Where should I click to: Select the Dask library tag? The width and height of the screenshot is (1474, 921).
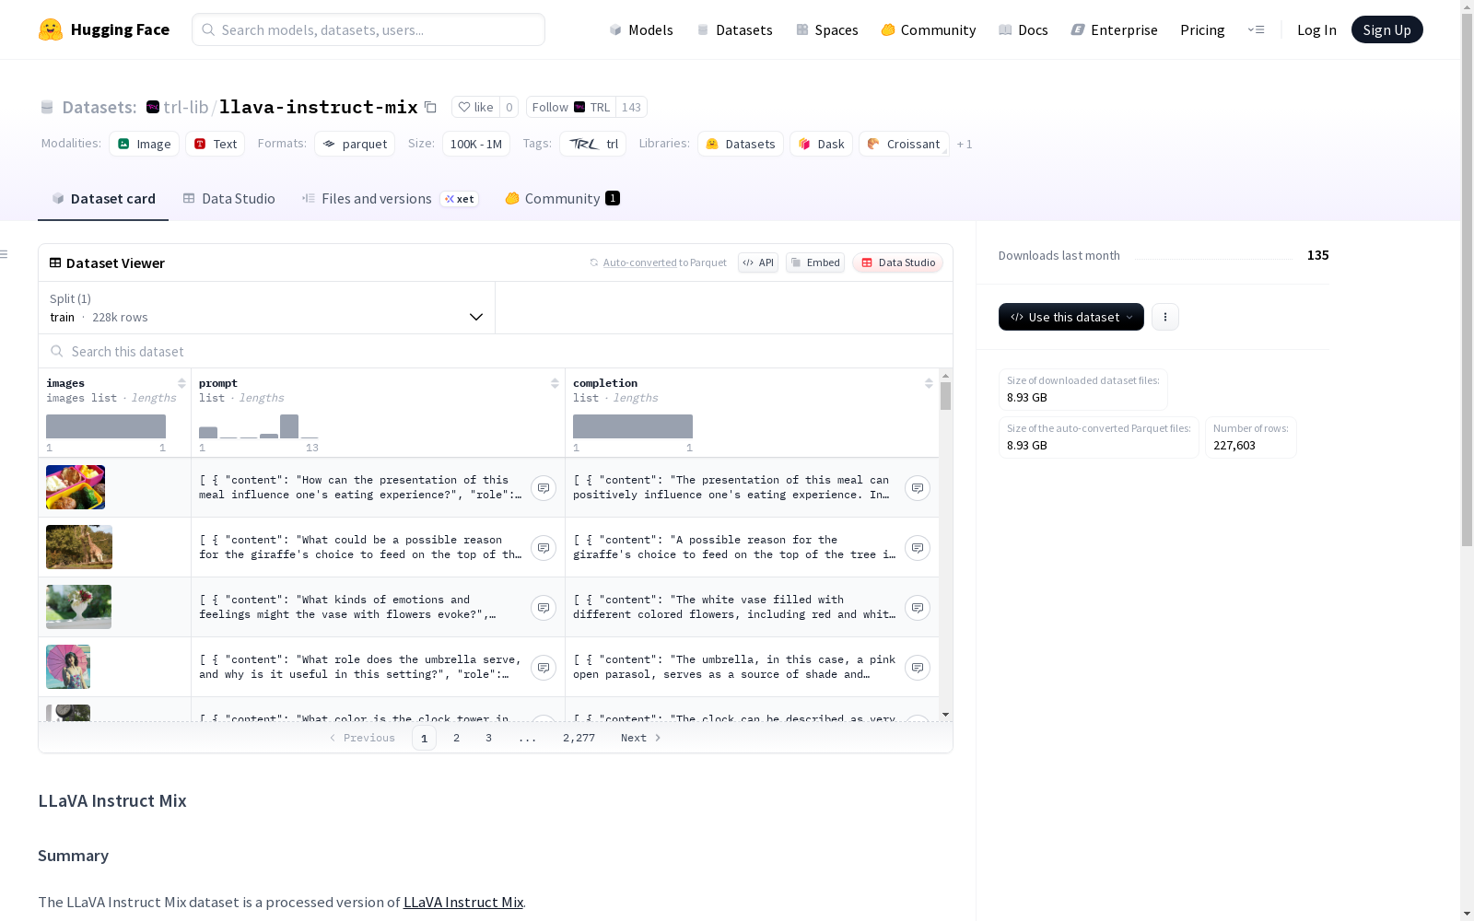pyautogui.click(x=821, y=144)
